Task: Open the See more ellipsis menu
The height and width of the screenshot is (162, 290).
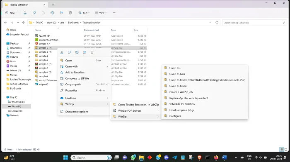Action: pyautogui.click(x=115, y=13)
